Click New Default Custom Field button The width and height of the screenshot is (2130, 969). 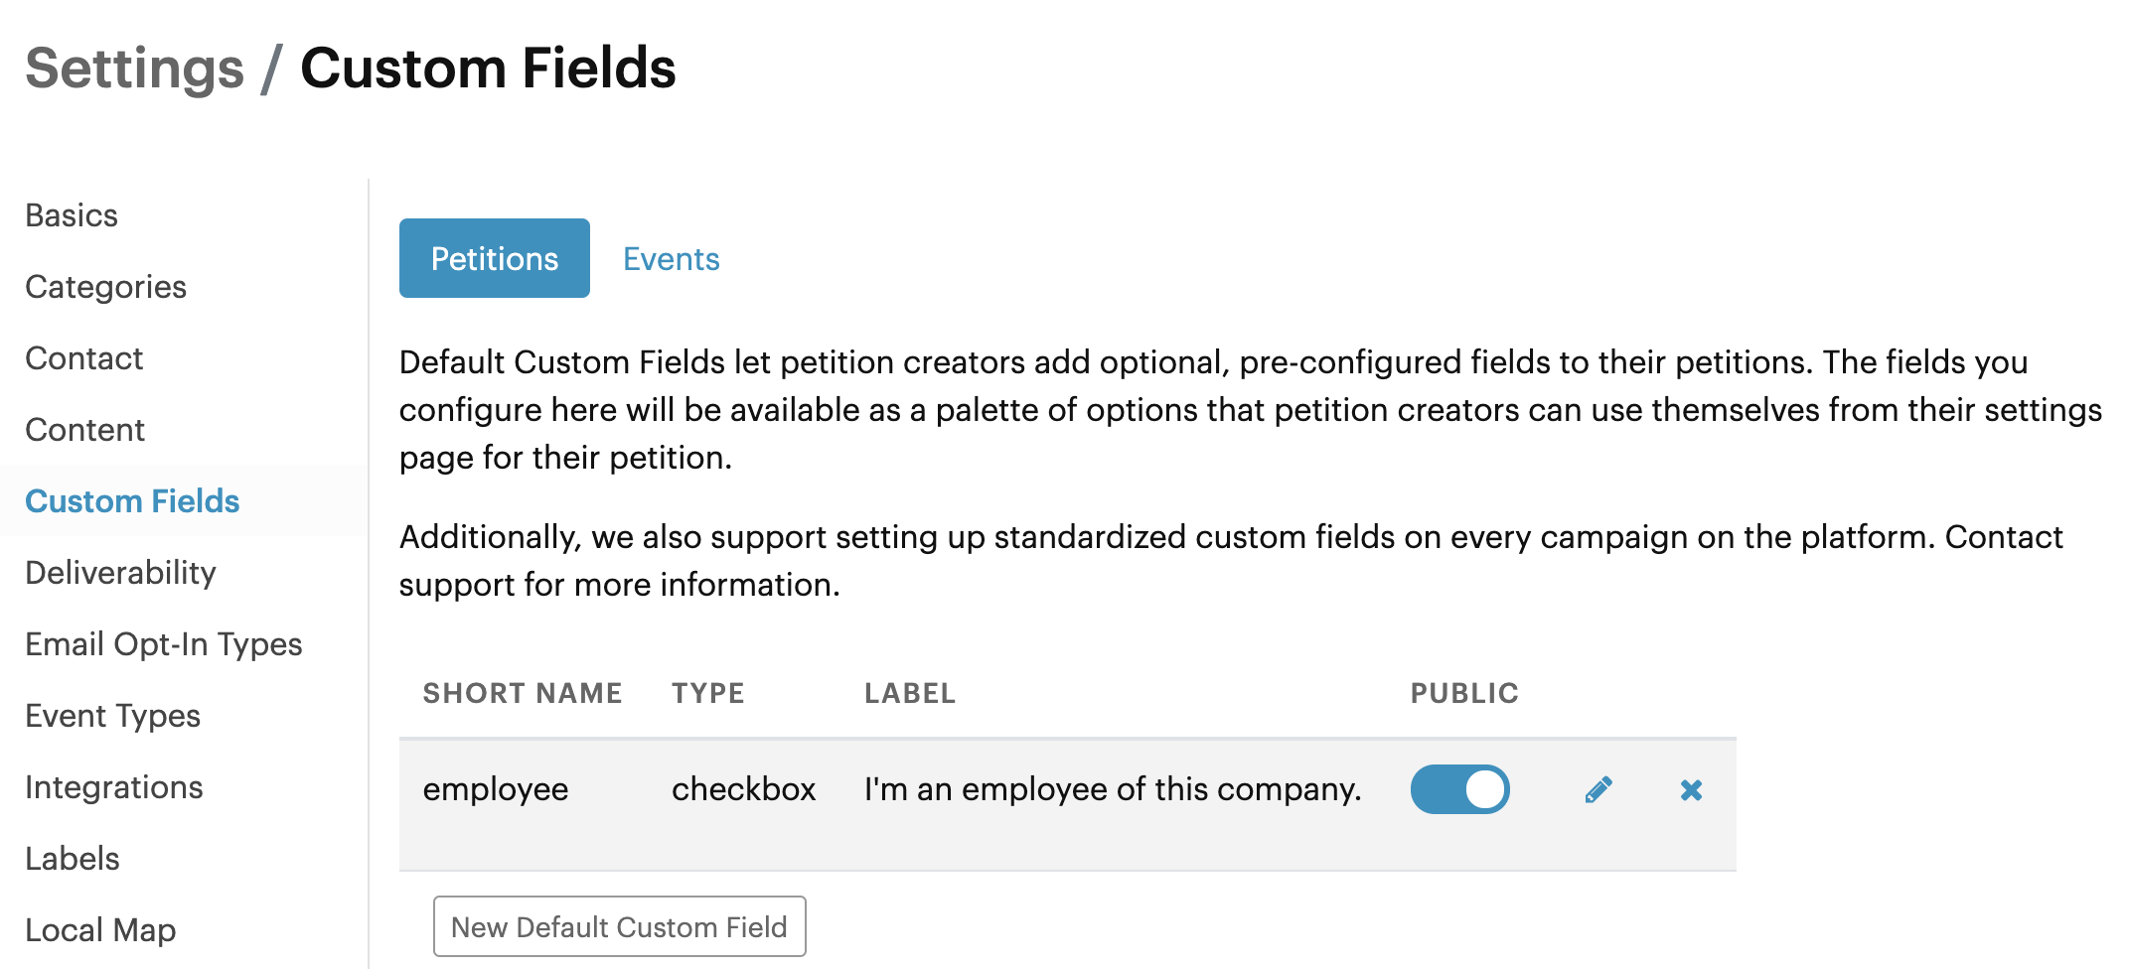coord(619,926)
